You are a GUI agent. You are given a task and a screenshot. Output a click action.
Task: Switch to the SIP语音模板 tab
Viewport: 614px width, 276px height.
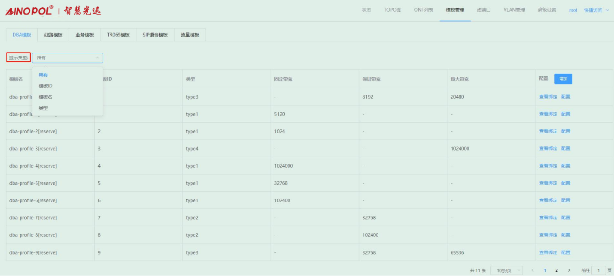[155, 35]
